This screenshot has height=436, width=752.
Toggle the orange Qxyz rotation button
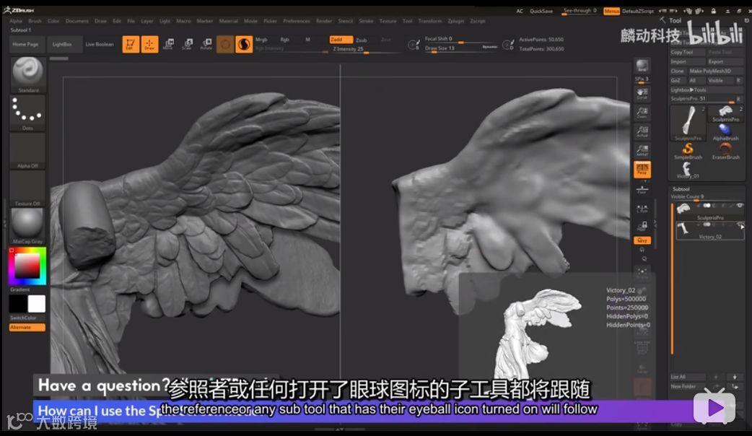coord(642,240)
